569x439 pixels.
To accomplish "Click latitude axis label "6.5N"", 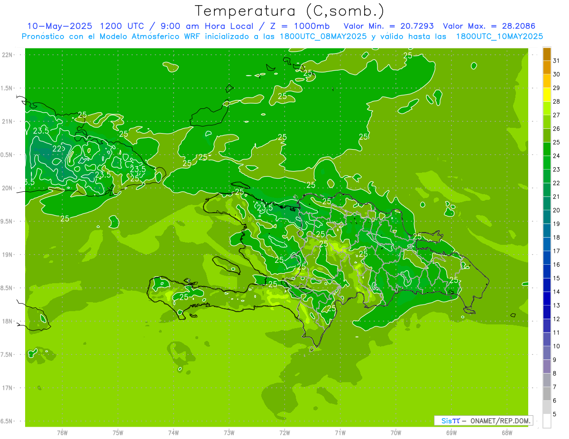I will (7, 421).
